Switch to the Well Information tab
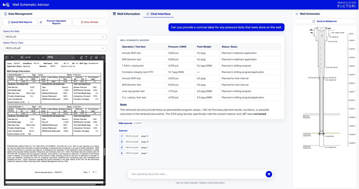Image resolution: width=359 pixels, height=189 pixels. click(x=127, y=14)
